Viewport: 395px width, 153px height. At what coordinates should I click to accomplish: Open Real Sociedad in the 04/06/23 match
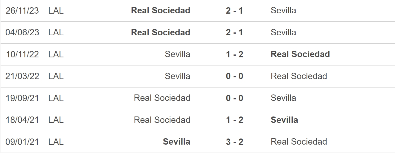pyautogui.click(x=161, y=32)
